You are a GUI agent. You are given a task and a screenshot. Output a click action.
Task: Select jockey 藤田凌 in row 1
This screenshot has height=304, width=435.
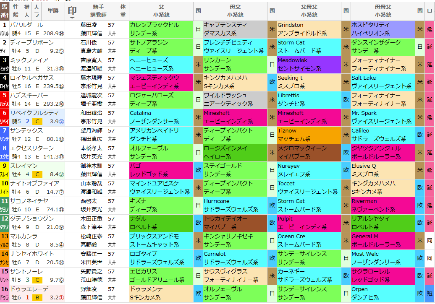click(x=89, y=25)
